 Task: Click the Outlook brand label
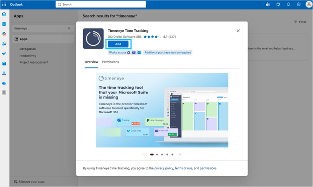click(x=16, y=4)
